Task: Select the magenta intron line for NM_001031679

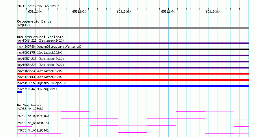Action: 133,126
